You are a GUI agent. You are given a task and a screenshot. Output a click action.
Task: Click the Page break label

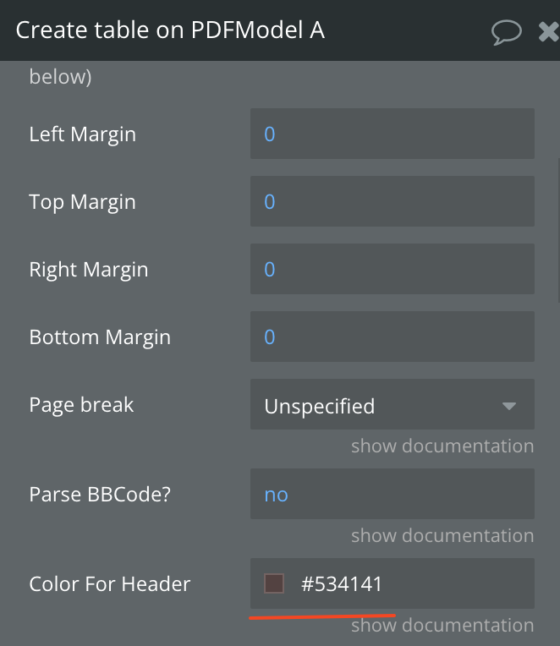[x=81, y=405]
